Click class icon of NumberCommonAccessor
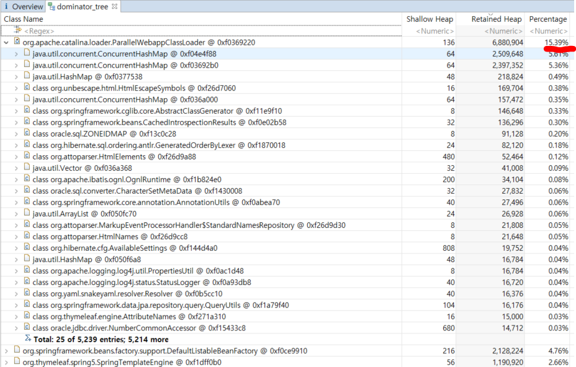576x367 pixels. click(27, 327)
